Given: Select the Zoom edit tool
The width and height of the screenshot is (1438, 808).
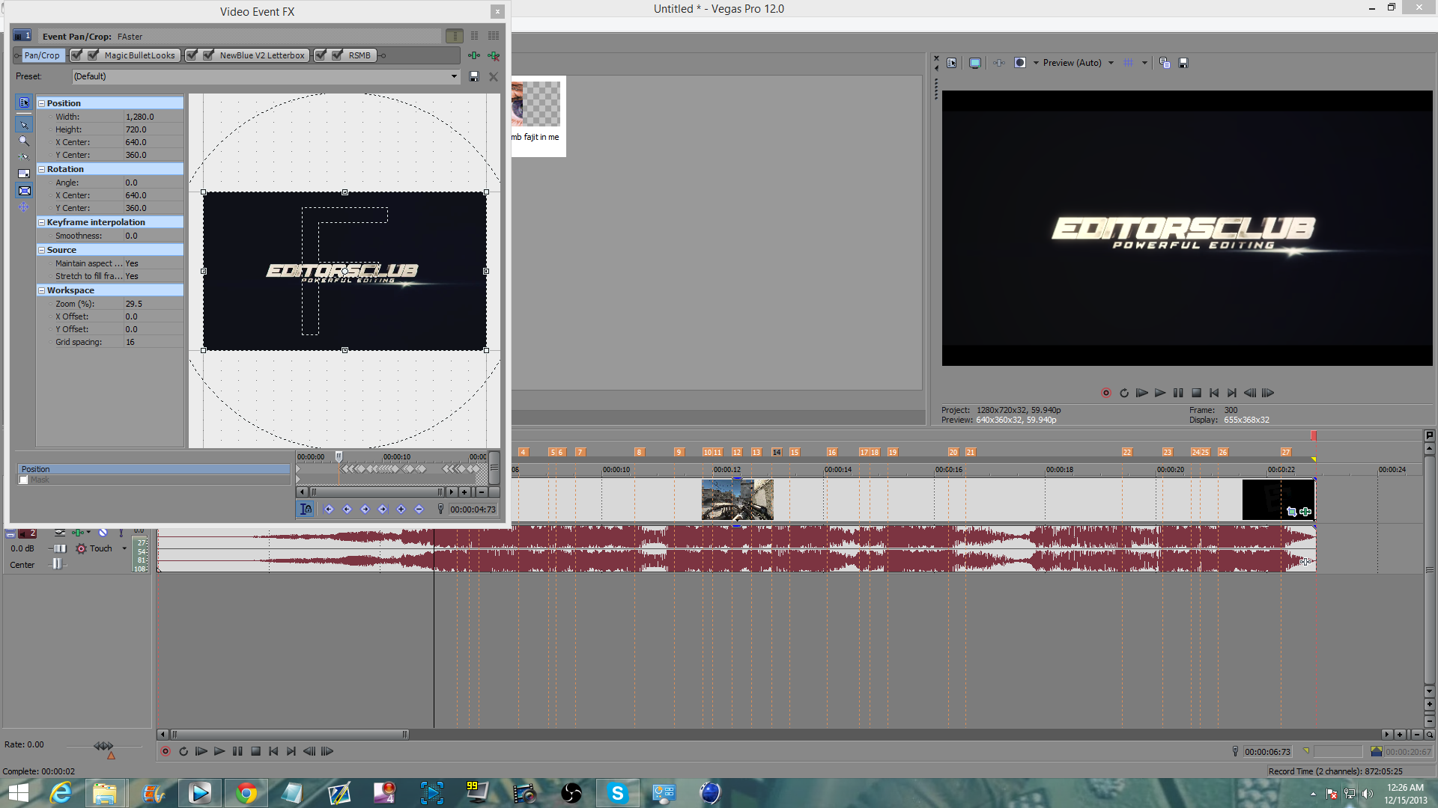Looking at the screenshot, I should 24,141.
